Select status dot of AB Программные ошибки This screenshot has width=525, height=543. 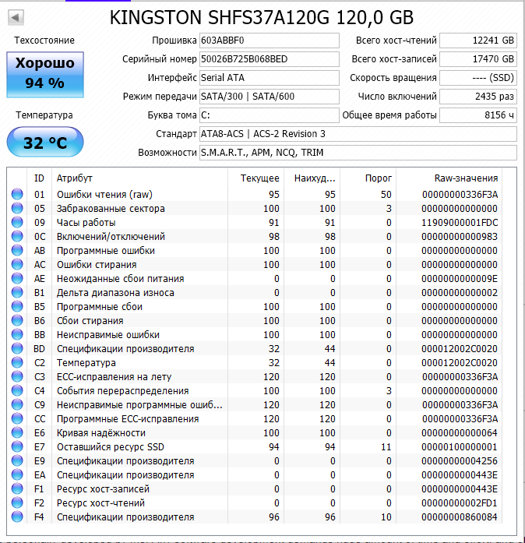(17, 250)
